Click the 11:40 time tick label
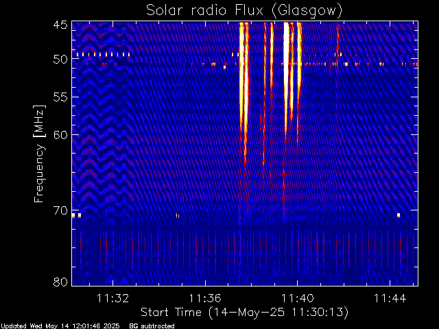The width and height of the screenshot is (439, 329). click(297, 299)
